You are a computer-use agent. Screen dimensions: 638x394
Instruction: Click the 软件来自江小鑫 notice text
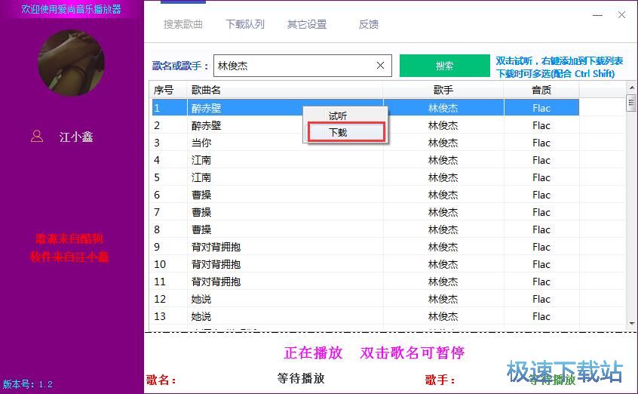tap(69, 257)
